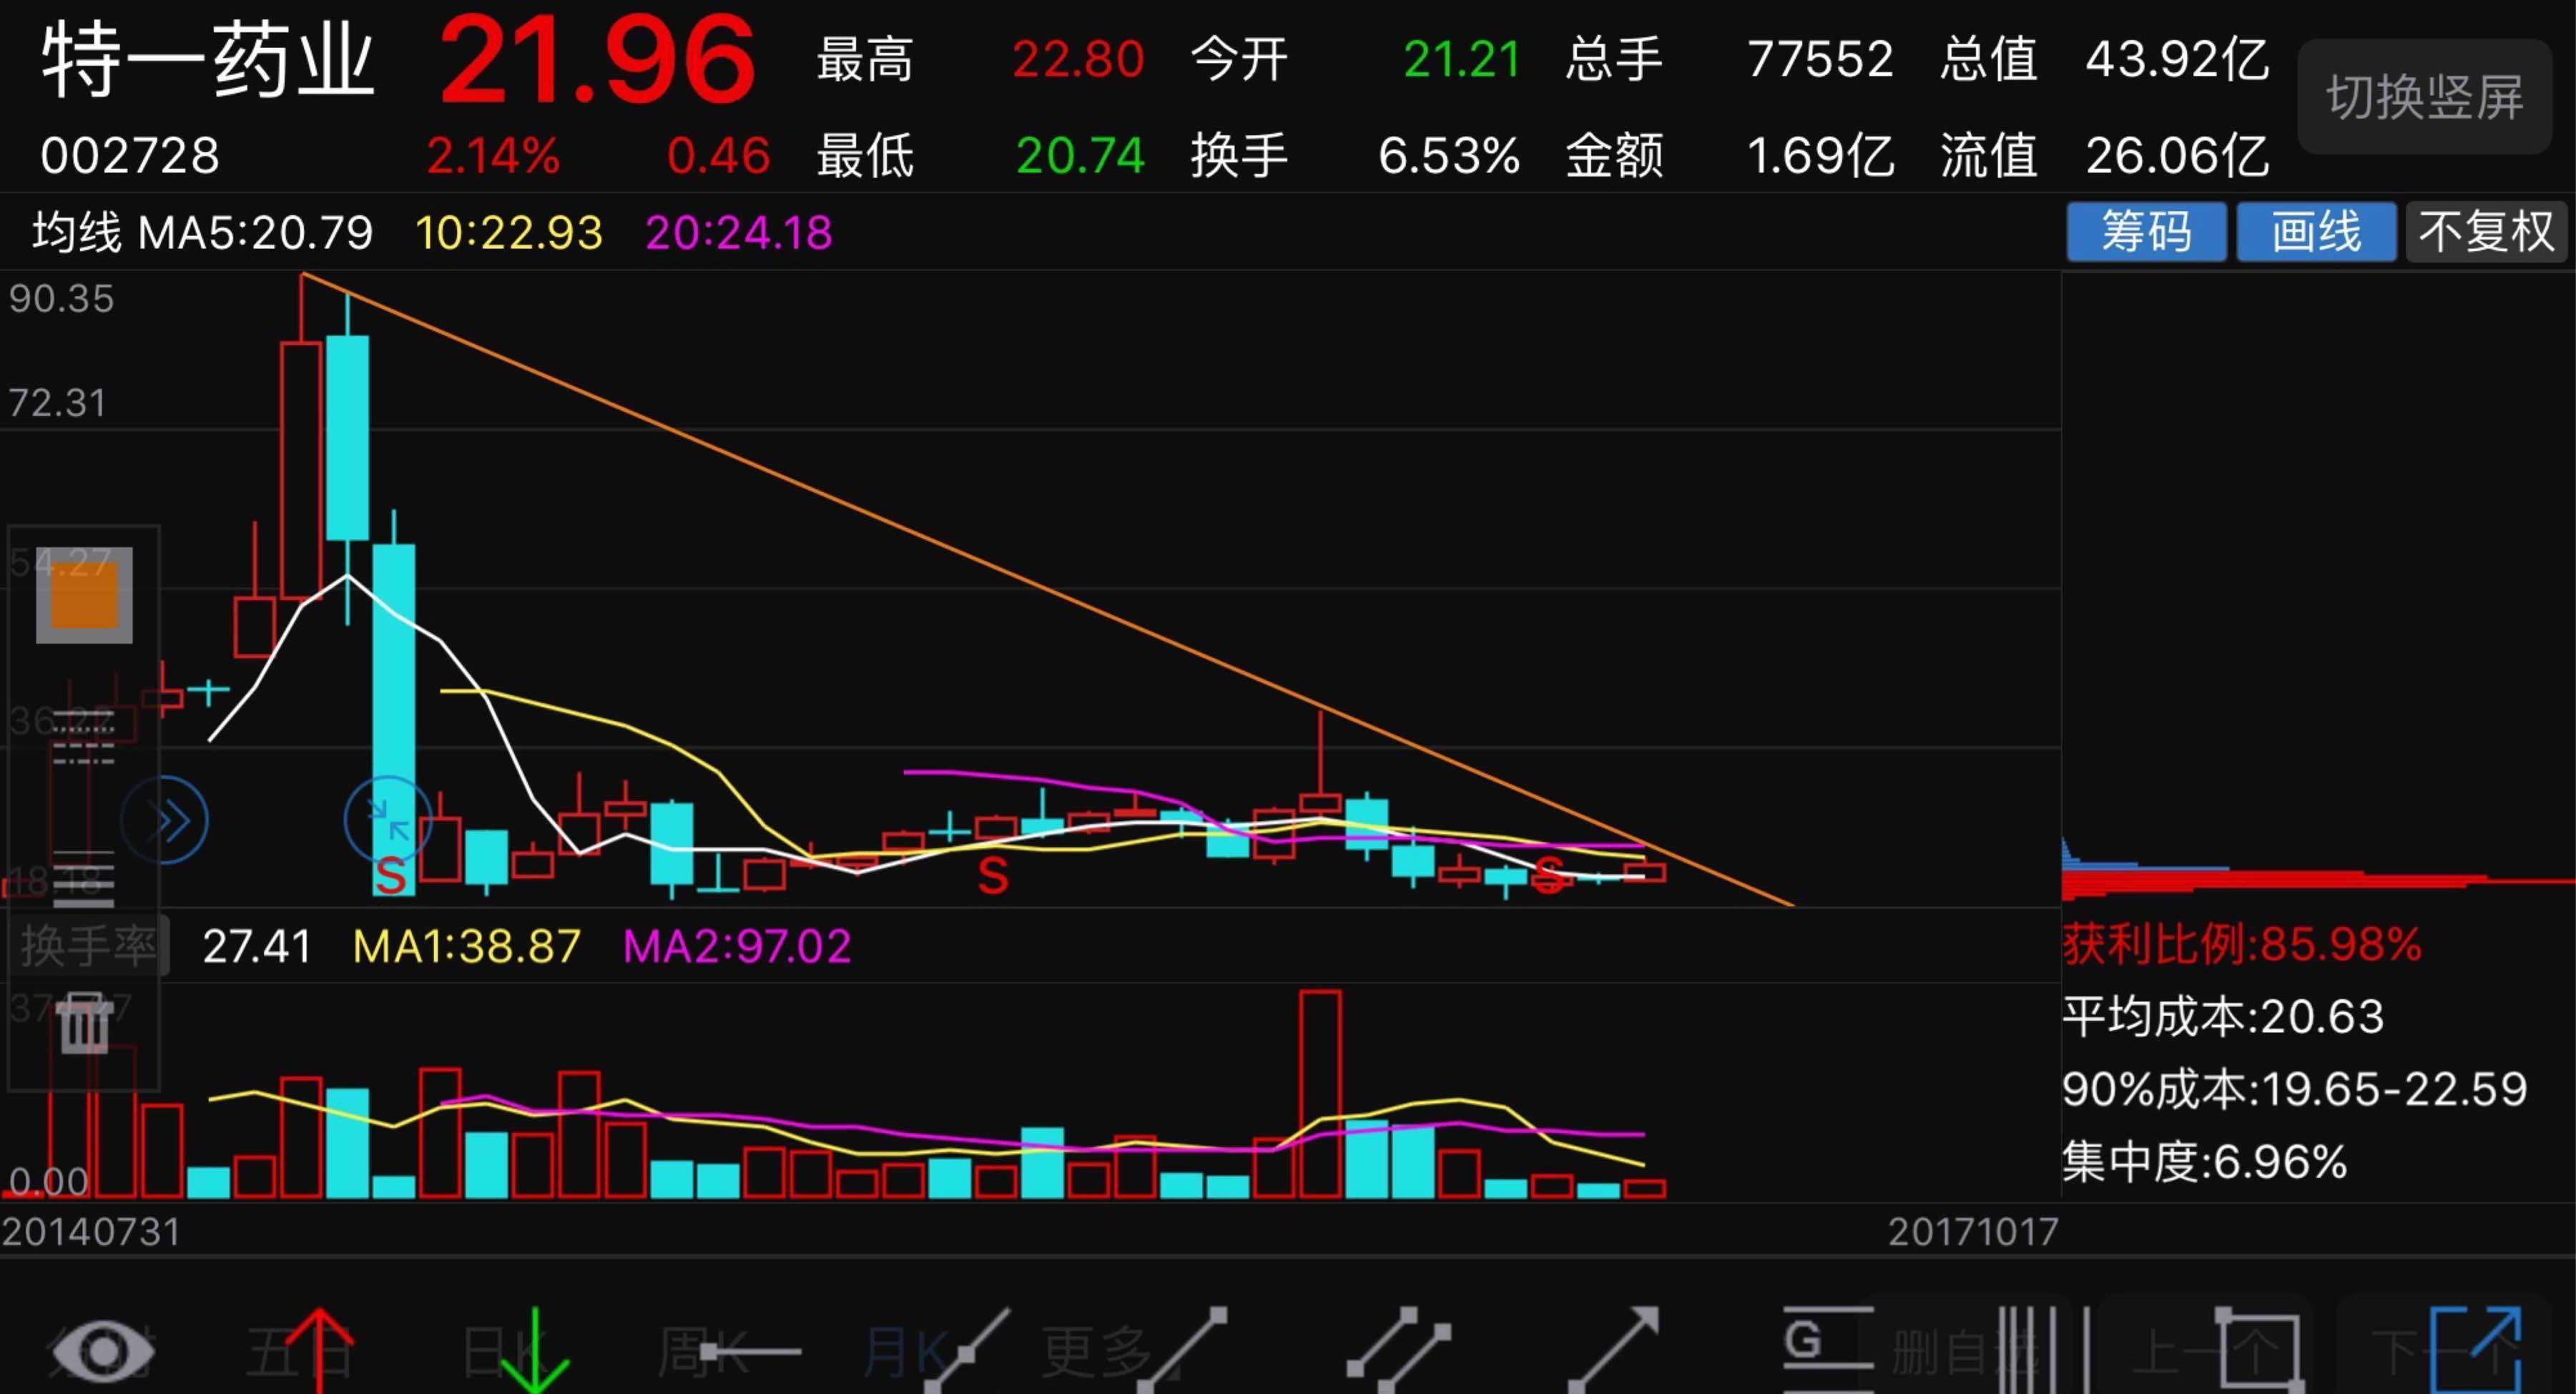The image size is (2576, 1394).
Task: Tap the 2.14% change percentage
Action: pos(493,156)
